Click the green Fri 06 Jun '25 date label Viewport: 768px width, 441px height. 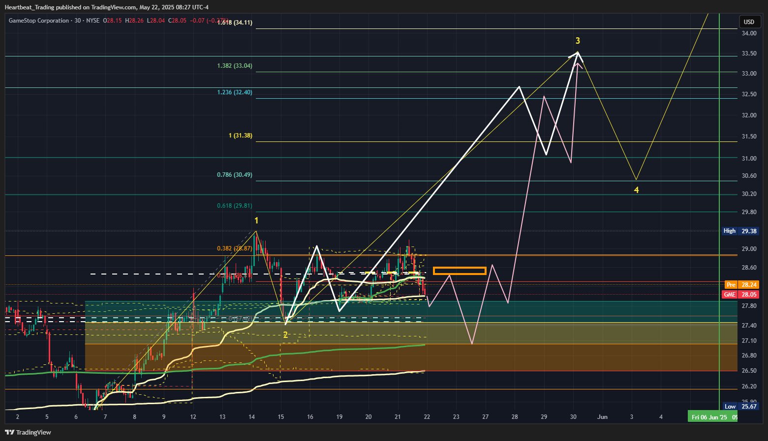pos(712,417)
